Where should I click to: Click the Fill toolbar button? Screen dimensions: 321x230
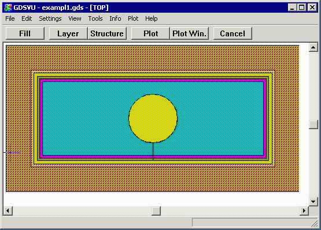(25, 33)
